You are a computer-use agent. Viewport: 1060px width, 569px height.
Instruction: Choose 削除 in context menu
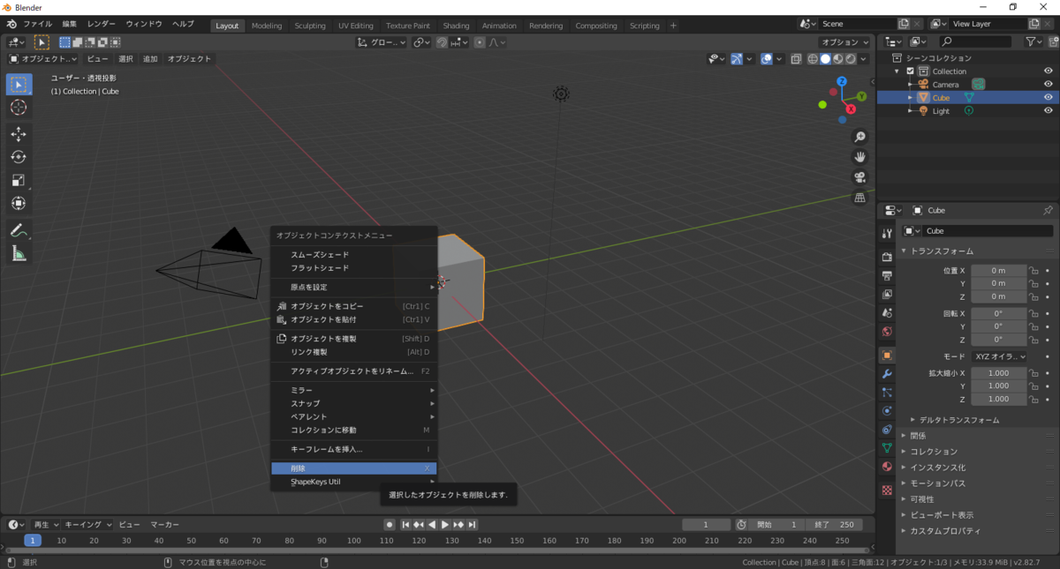coord(353,468)
